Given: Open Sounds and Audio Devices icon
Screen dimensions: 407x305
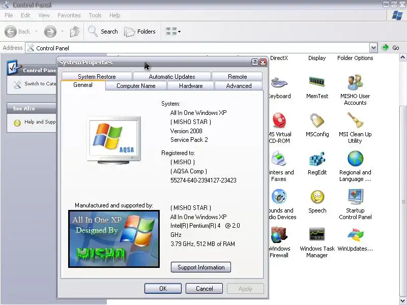Looking at the screenshot, I should [279, 197].
